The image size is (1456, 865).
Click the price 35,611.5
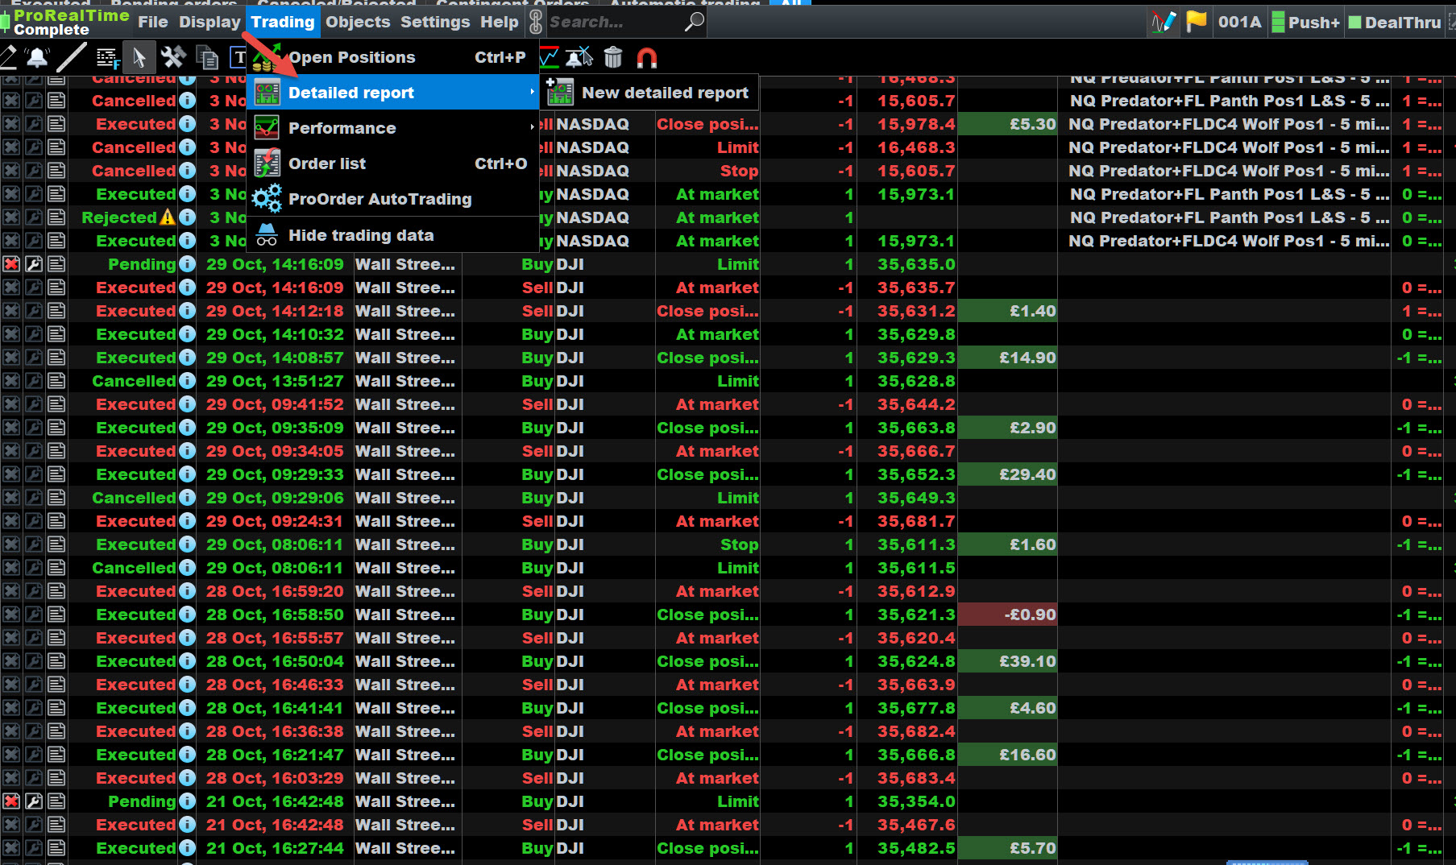click(x=916, y=568)
